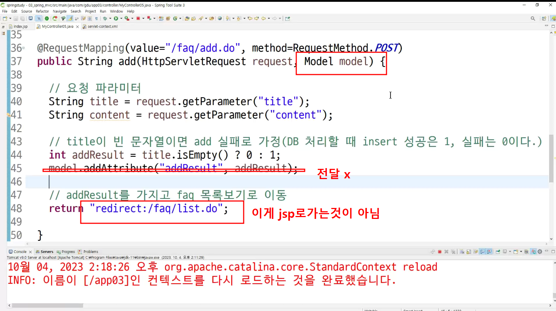Screen dimensions: 556x311
Task: Open the Next Annotation dropdown arrow
Action: coord(233,18)
